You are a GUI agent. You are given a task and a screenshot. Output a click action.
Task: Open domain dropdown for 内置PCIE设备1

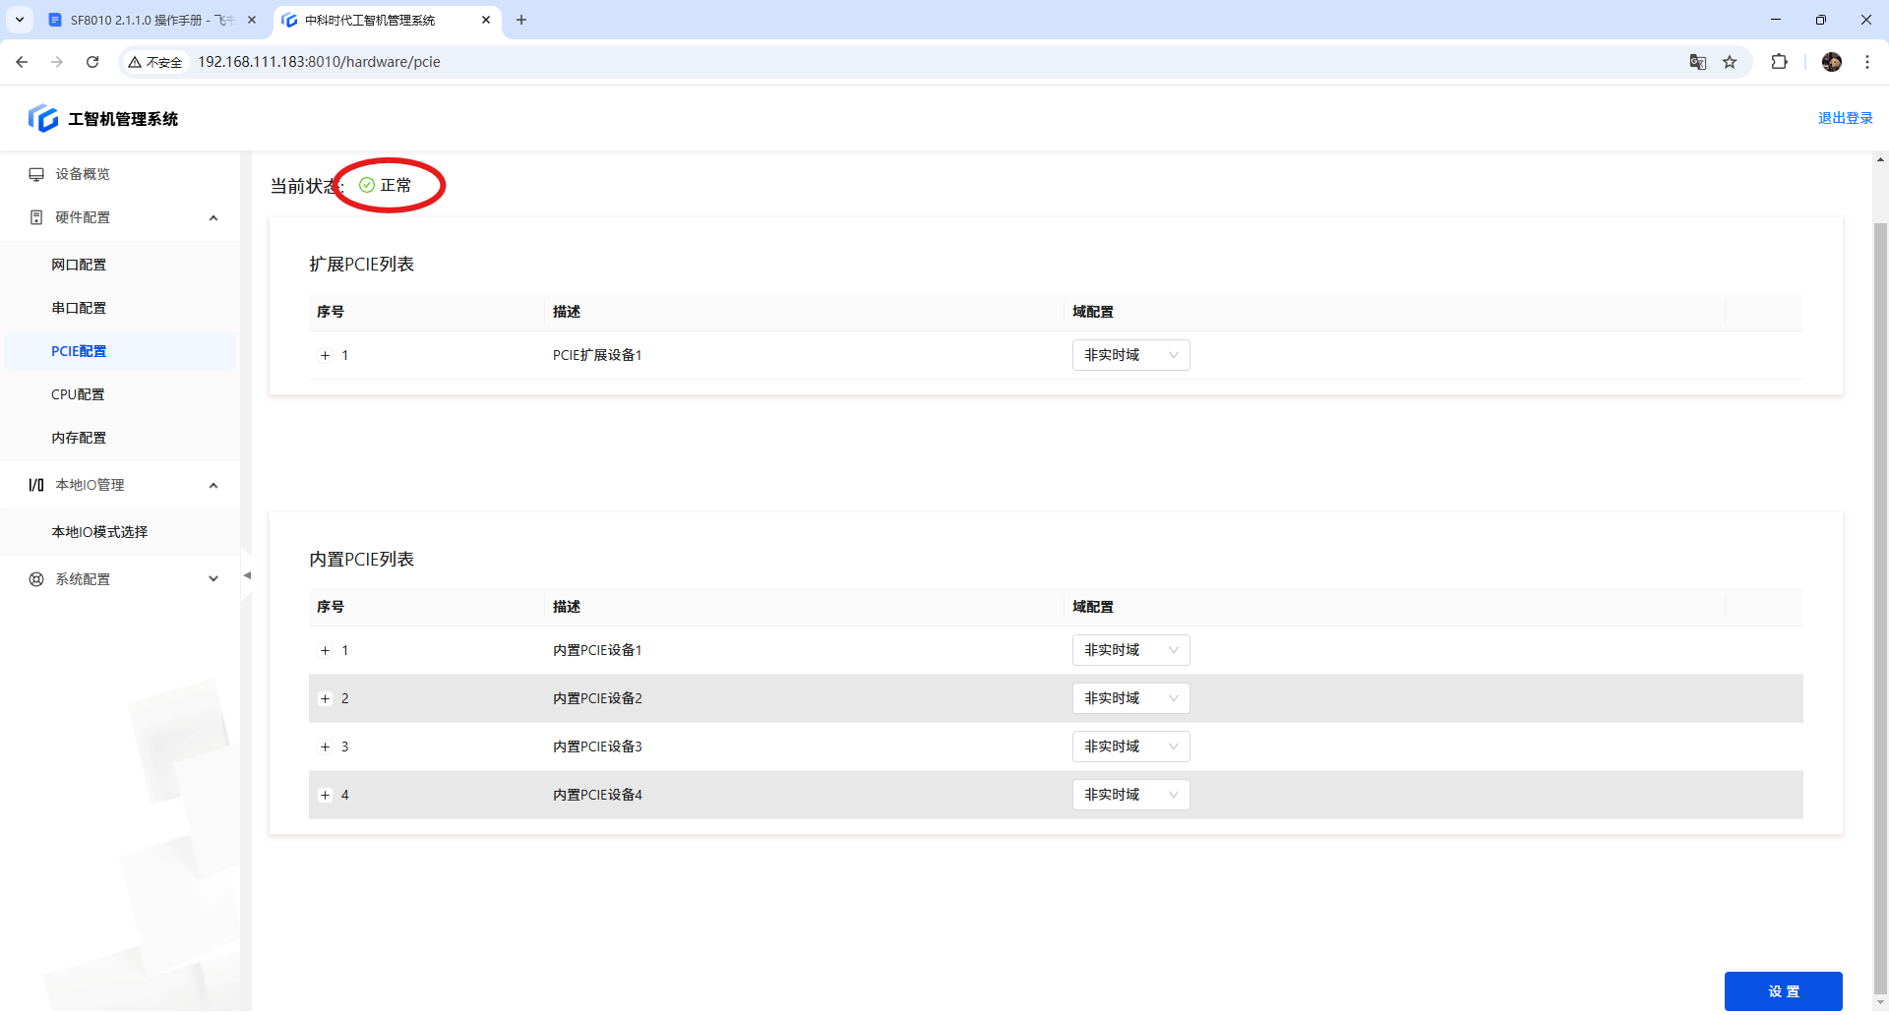click(1130, 650)
